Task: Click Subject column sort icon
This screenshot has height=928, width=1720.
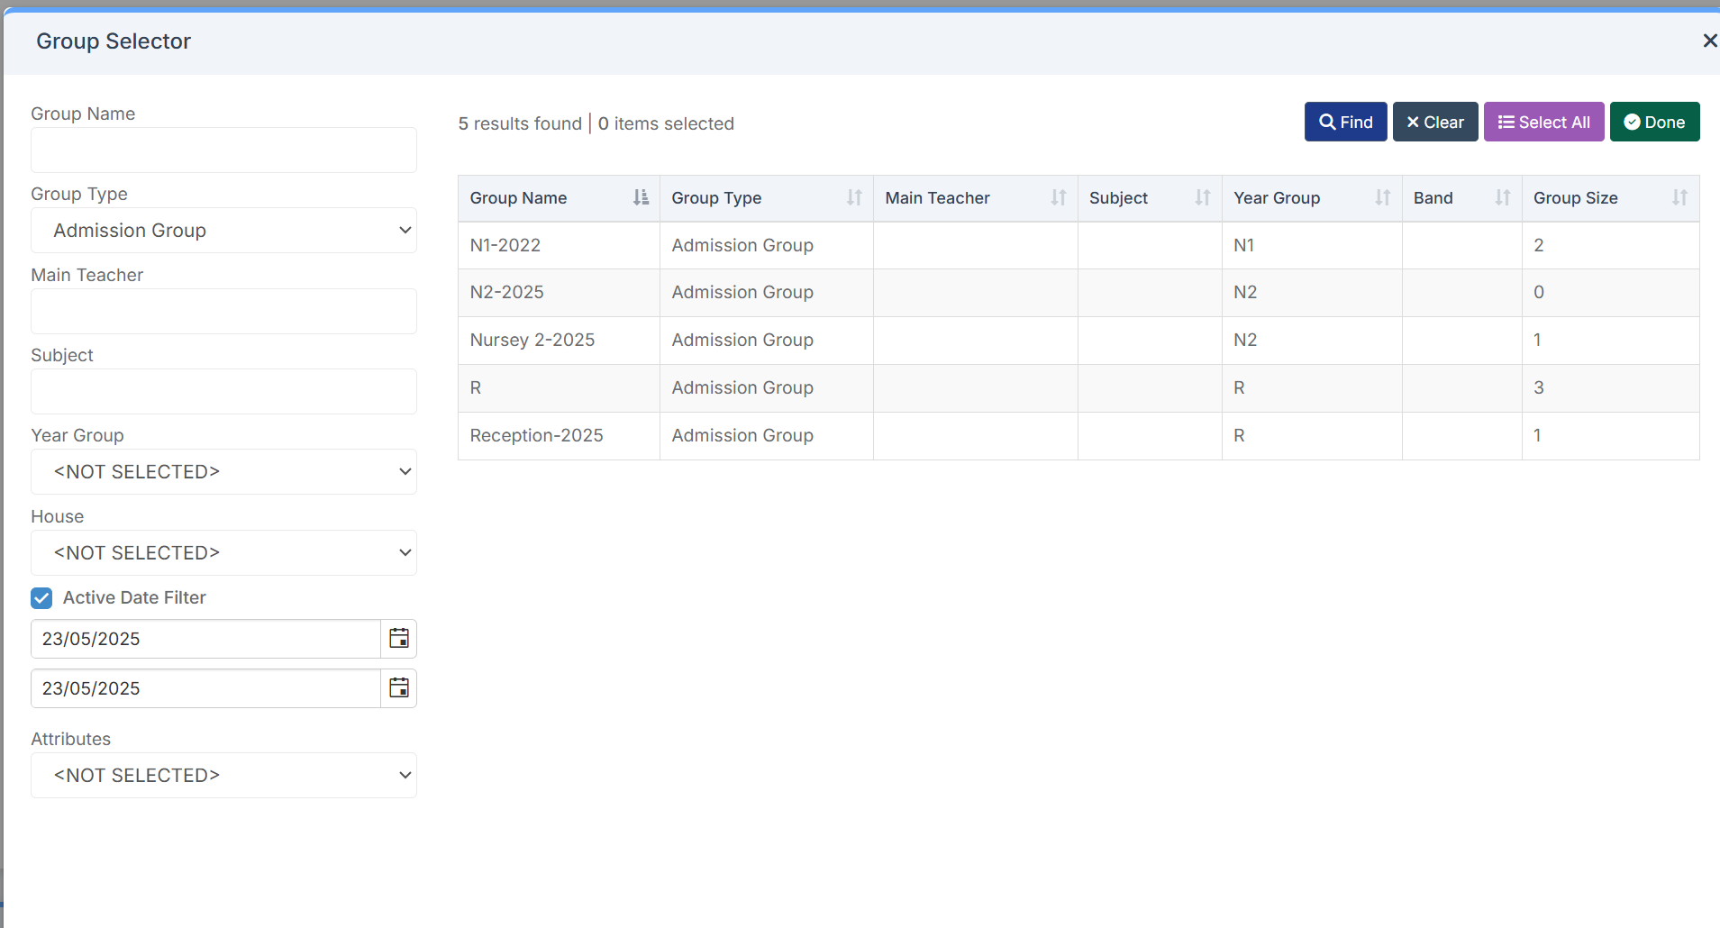Action: 1203,198
